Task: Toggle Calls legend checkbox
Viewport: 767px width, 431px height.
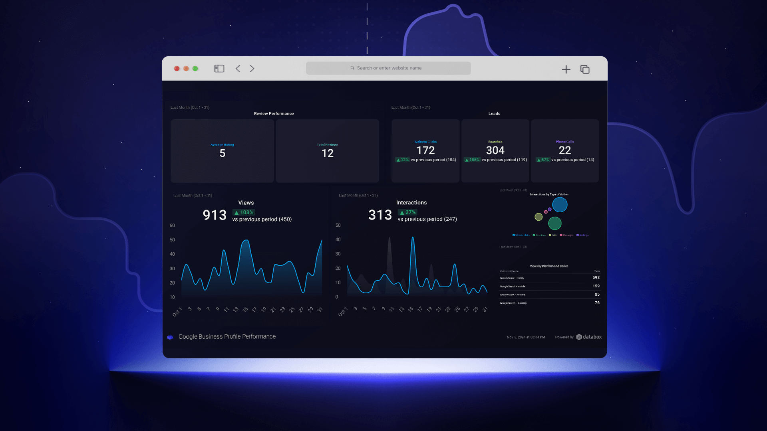Action: click(x=550, y=235)
